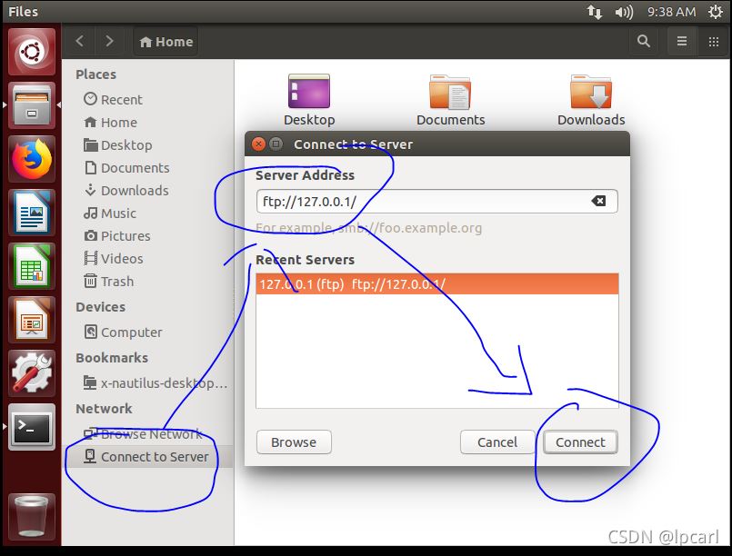732x556 pixels.
Task: Go forward in Files toolbar
Action: [x=109, y=41]
